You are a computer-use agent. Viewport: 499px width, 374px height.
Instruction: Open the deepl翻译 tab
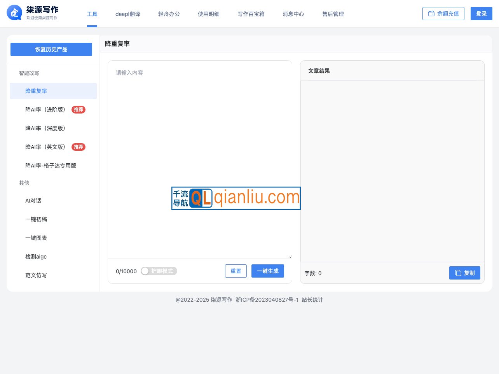click(x=127, y=14)
